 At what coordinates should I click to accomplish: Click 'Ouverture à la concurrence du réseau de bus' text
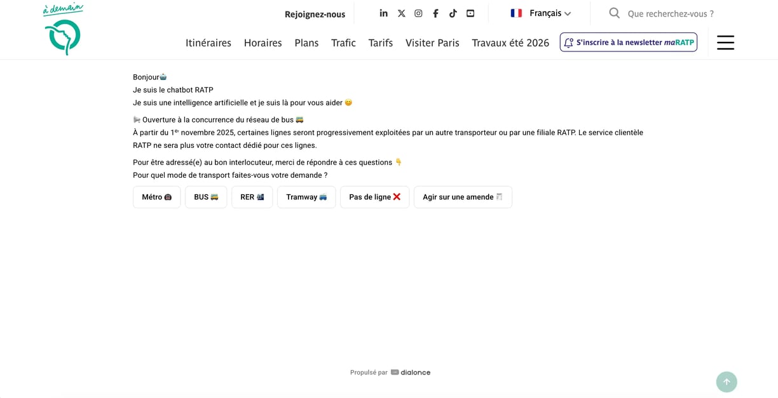(218, 119)
